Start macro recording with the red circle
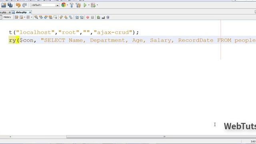The image size is (256, 144). coord(88,17)
